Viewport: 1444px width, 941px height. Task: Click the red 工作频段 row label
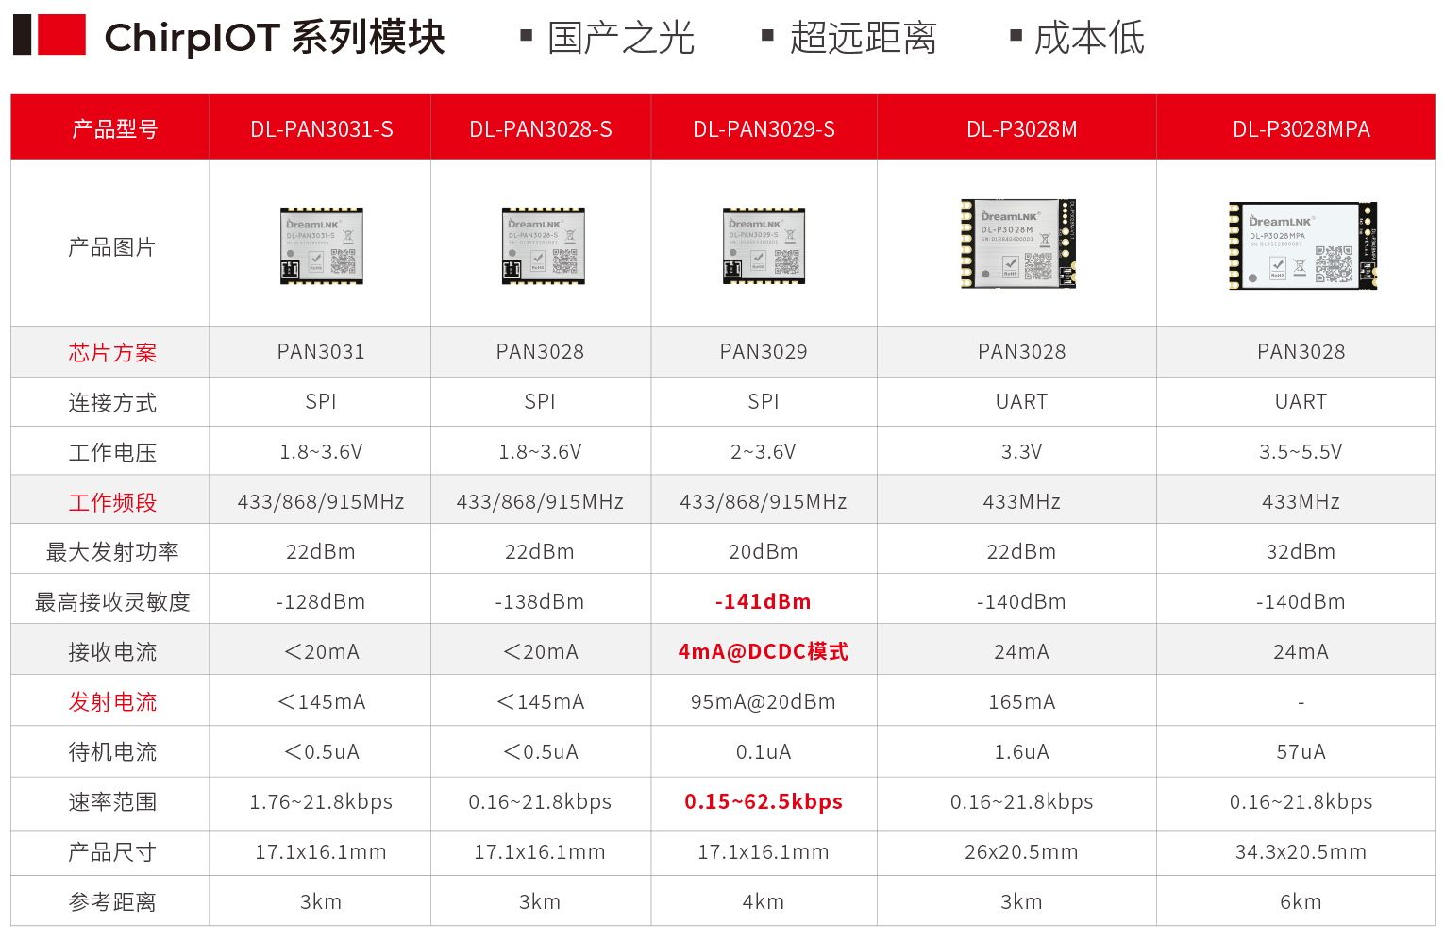pos(112,503)
